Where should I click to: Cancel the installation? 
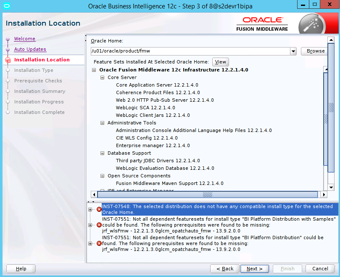click(320, 269)
